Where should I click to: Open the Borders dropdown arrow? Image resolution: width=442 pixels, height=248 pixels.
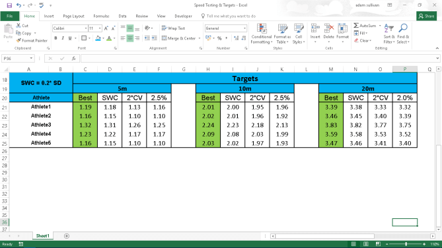pyautogui.click(x=89, y=38)
